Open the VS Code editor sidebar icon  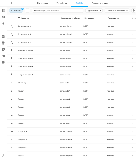pos(3,56)
